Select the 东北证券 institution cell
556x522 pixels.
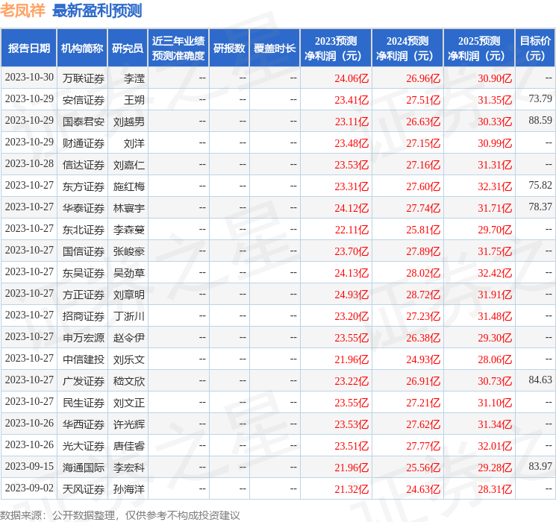coord(84,230)
